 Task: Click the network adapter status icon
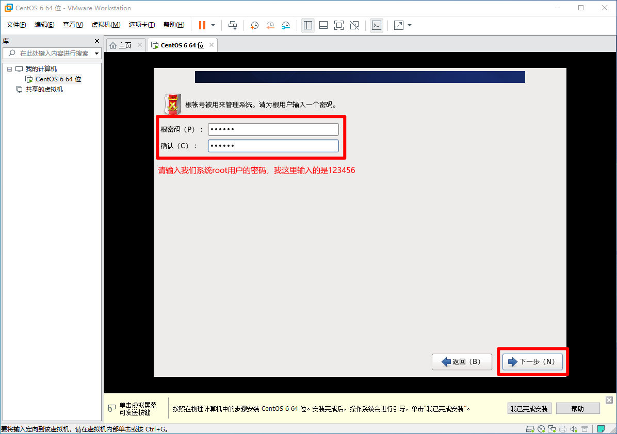pyautogui.click(x=552, y=429)
